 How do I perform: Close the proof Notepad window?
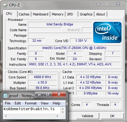point(59,94)
